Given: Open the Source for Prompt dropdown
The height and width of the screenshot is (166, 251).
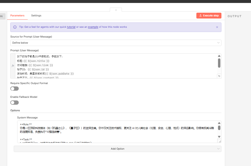Looking at the screenshot, I should (x=116, y=43).
